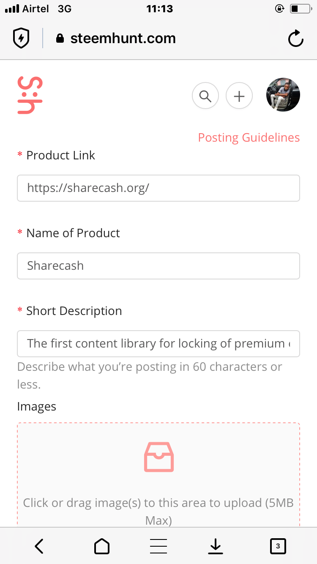The height and width of the screenshot is (564, 317).
Task: Tap the shield privacy icon
Action: pyautogui.click(x=21, y=38)
